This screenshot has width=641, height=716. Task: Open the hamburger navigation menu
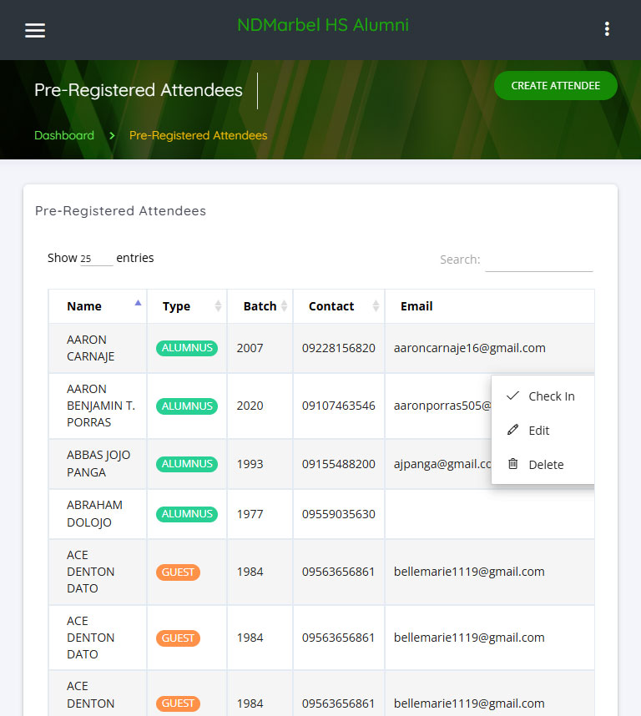[x=35, y=30]
